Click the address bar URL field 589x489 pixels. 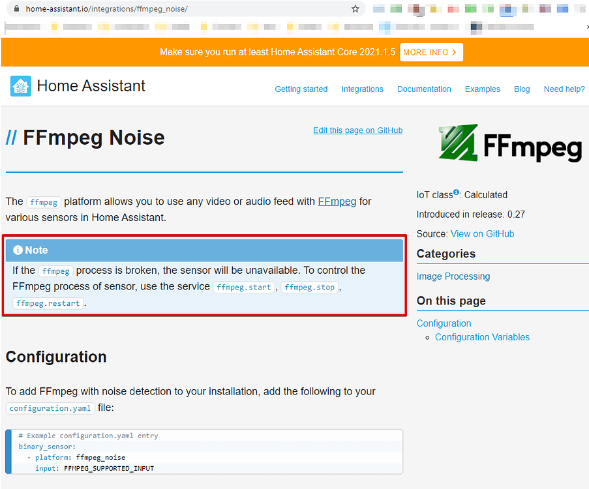point(185,8)
